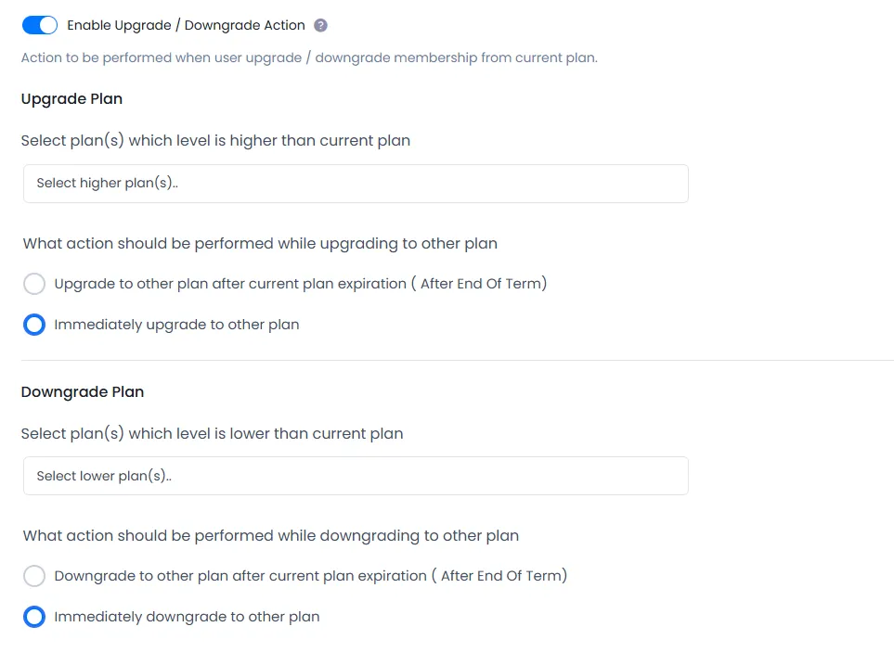Click the question mark help icon
Image resolution: width=894 pixels, height=665 pixels.
pos(321,26)
